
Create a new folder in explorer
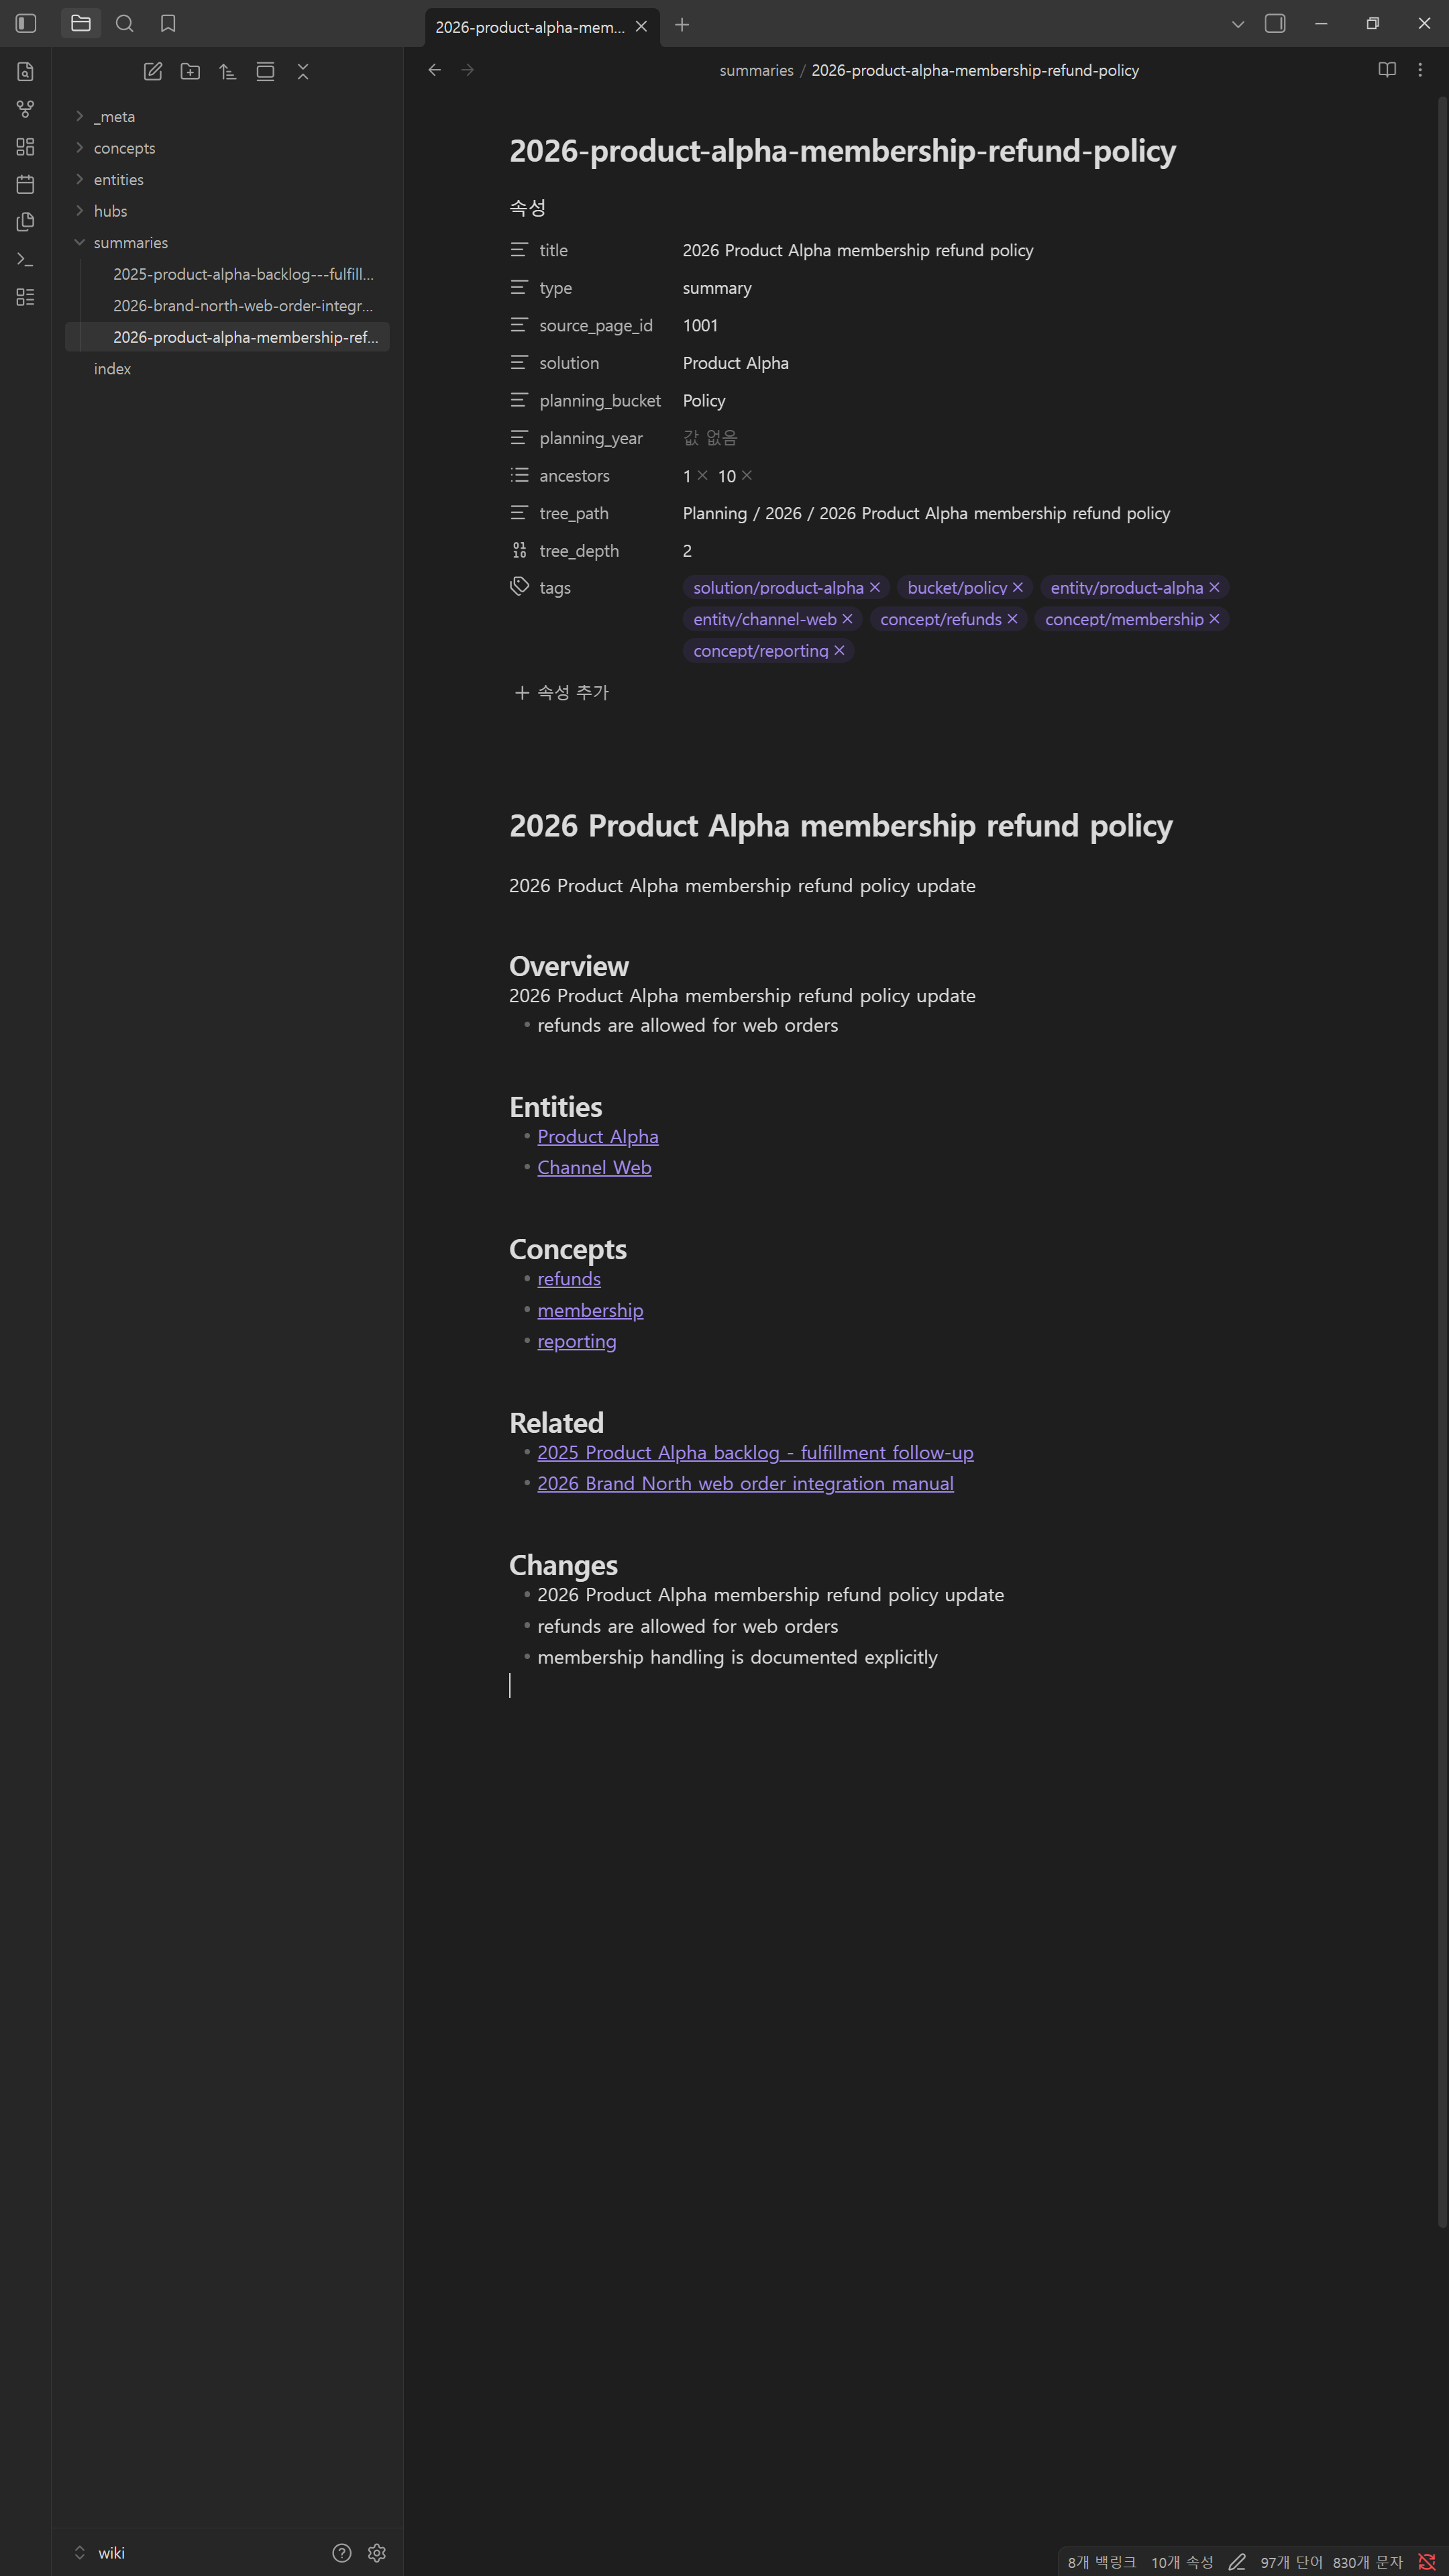point(190,71)
